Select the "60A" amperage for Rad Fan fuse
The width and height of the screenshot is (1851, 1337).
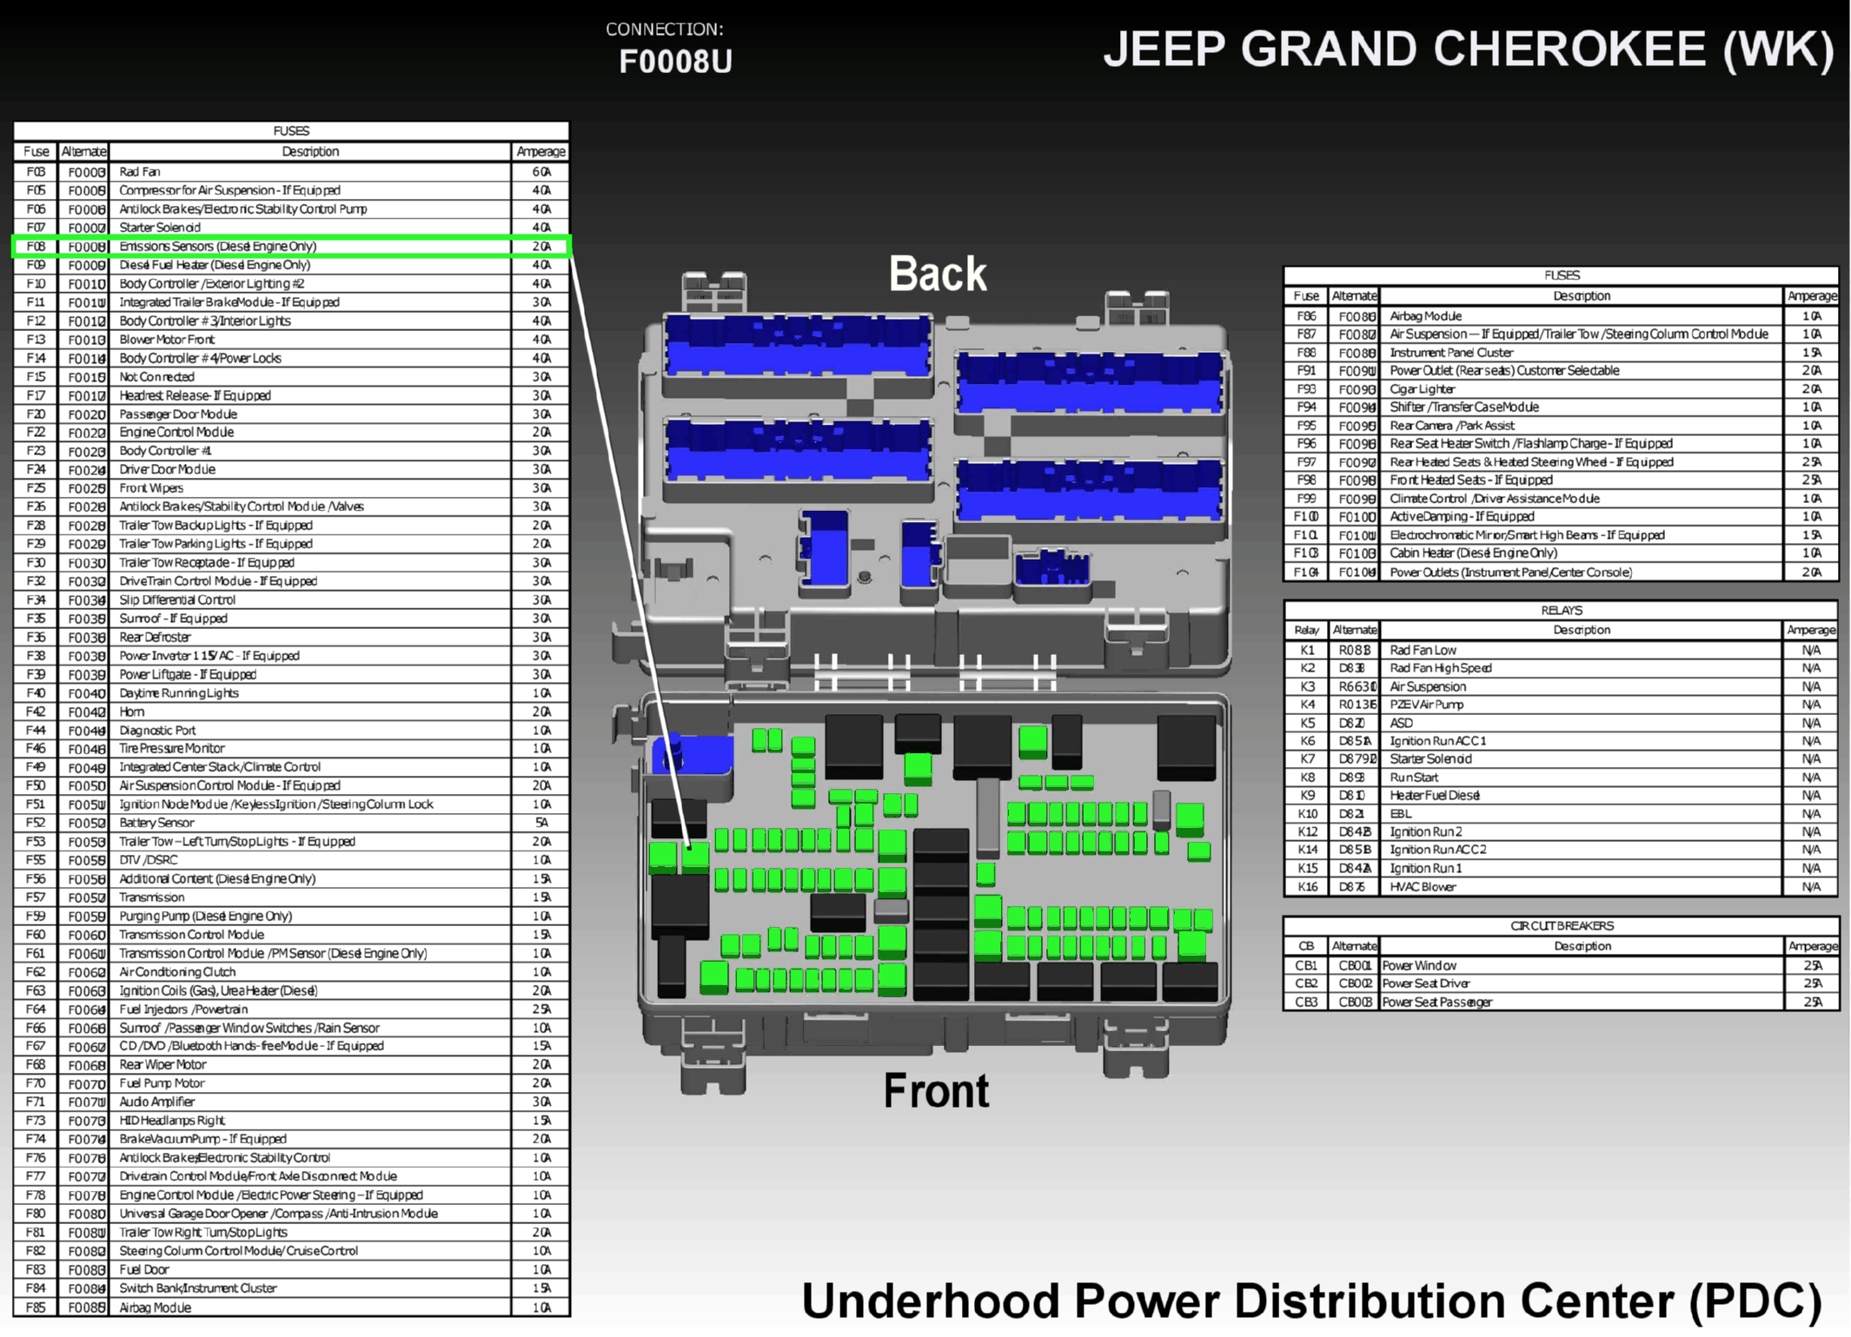coord(541,172)
